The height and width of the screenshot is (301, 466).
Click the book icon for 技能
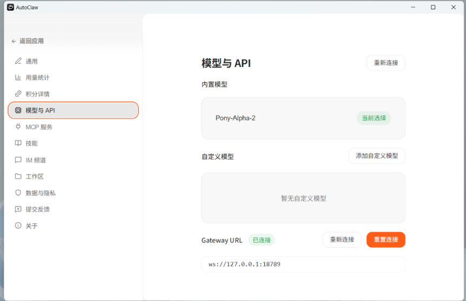[x=18, y=143]
